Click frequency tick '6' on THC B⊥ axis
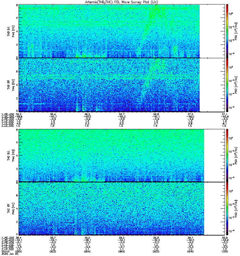The height and width of the screenshot is (256, 240). point(17,142)
